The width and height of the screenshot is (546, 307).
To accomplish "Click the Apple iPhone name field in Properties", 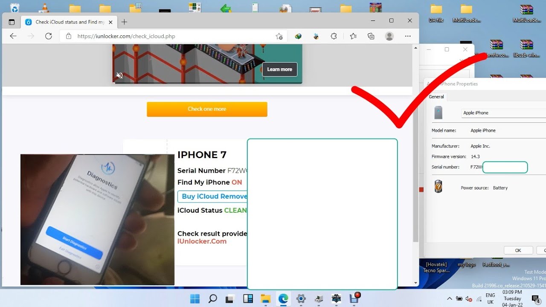I will [504, 113].
